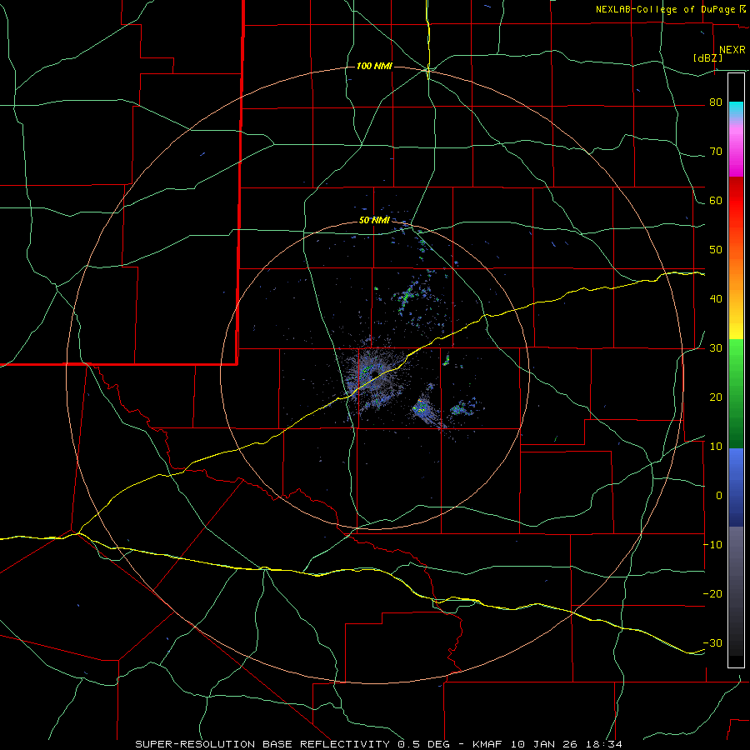Click the 60 value on the dBZ scale

[x=716, y=200]
